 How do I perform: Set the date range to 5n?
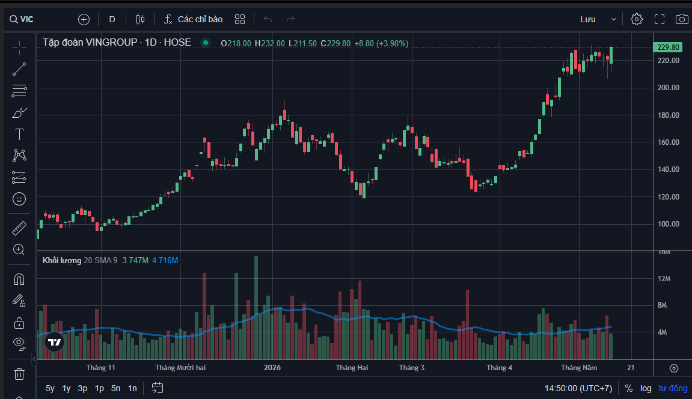[x=115, y=388]
